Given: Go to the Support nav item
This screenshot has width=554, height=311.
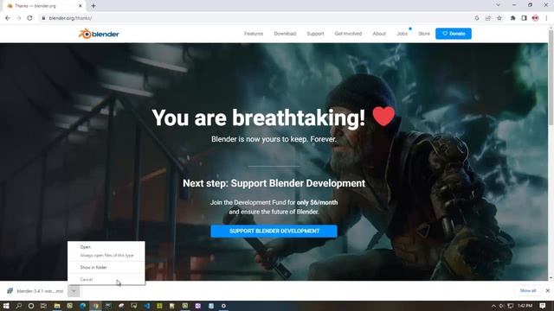Looking at the screenshot, I should pos(315,34).
